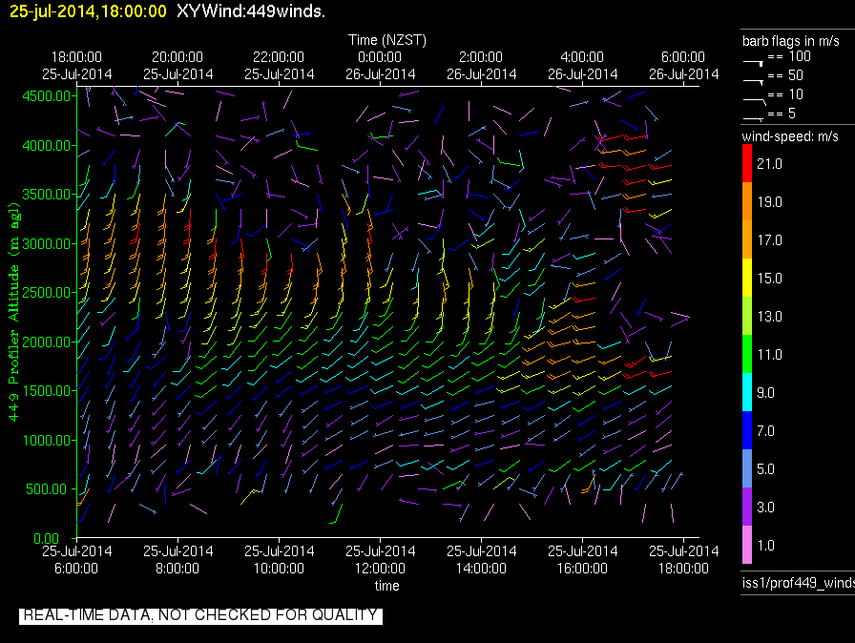855x643 pixels.
Task: Click the 50 m/s barb flag symbol
Action: point(753,82)
